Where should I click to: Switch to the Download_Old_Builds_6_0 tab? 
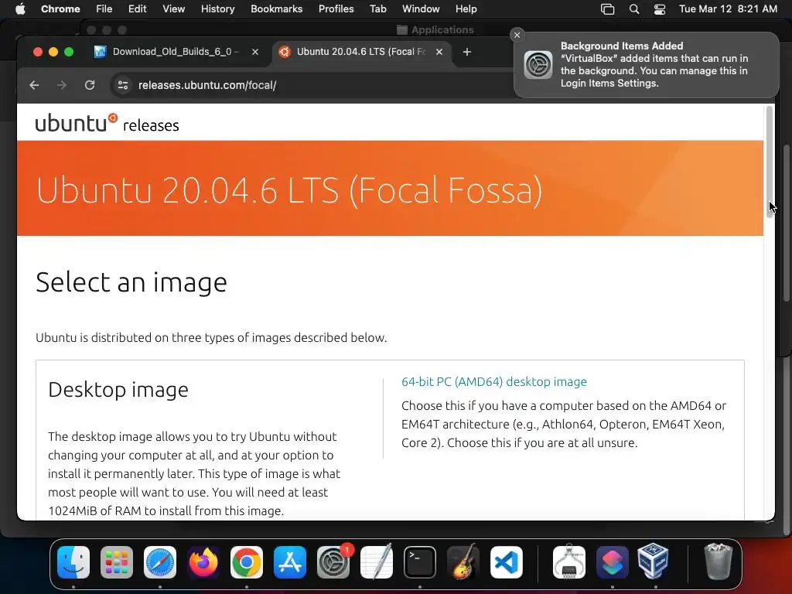(177, 52)
